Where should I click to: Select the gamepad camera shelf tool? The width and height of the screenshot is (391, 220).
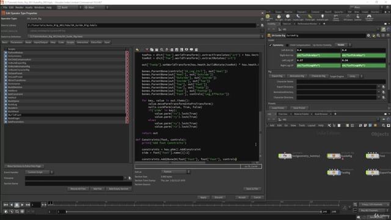tap(369, 18)
